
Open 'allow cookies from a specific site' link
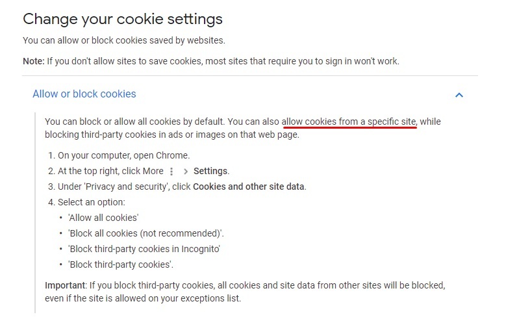click(x=349, y=122)
